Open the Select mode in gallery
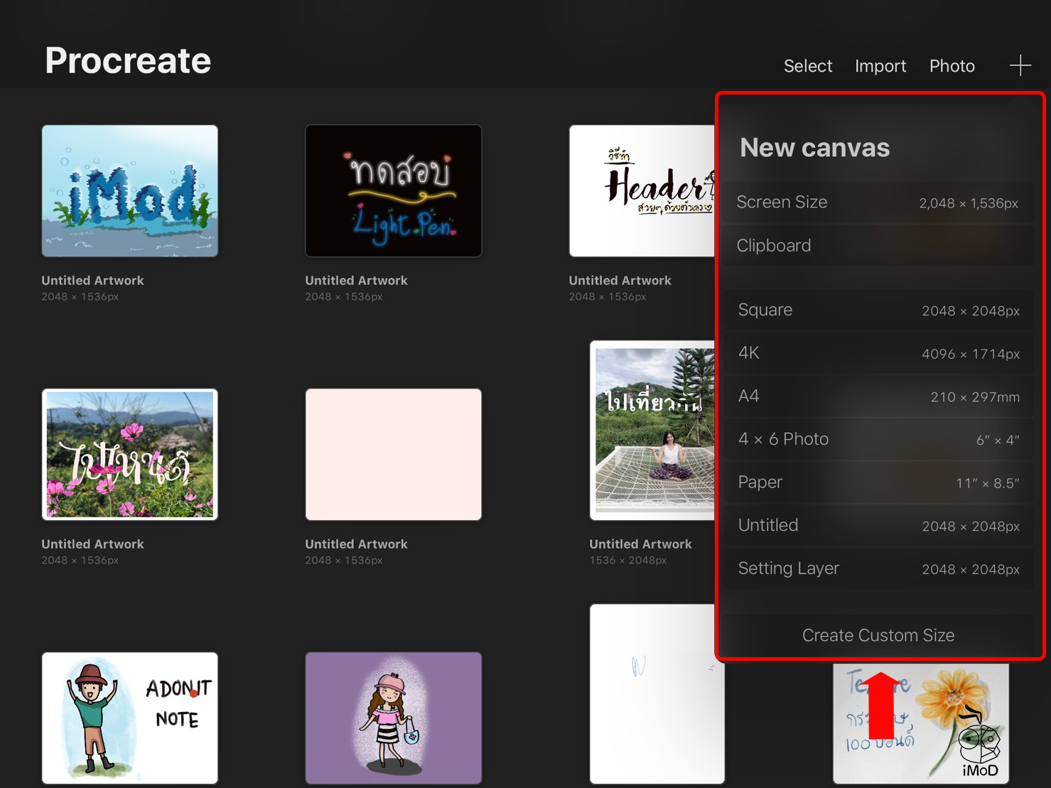This screenshot has height=788, width=1051. coord(807,66)
